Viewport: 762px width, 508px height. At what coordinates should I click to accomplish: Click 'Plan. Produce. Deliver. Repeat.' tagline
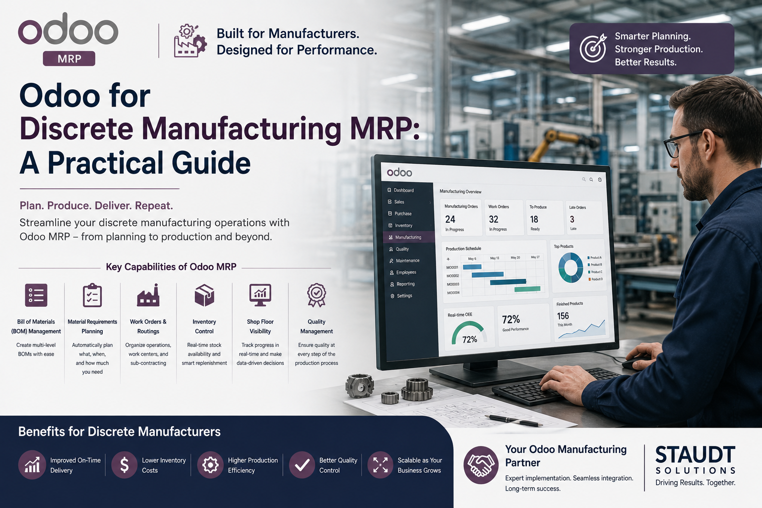(x=96, y=205)
